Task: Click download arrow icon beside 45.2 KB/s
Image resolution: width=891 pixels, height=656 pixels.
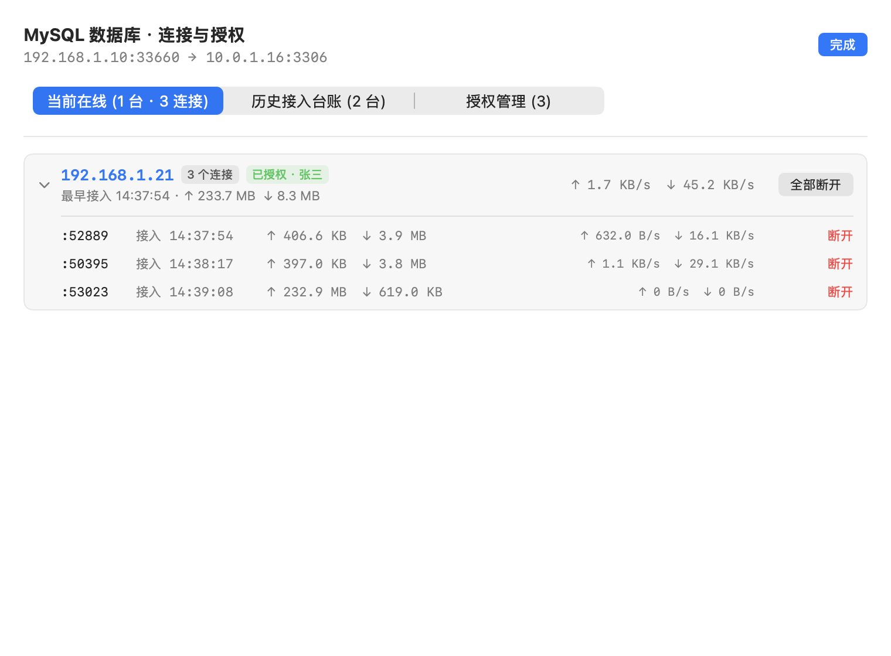Action: coord(671,184)
